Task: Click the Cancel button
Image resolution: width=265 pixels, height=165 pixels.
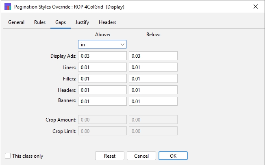Action: [141, 156]
